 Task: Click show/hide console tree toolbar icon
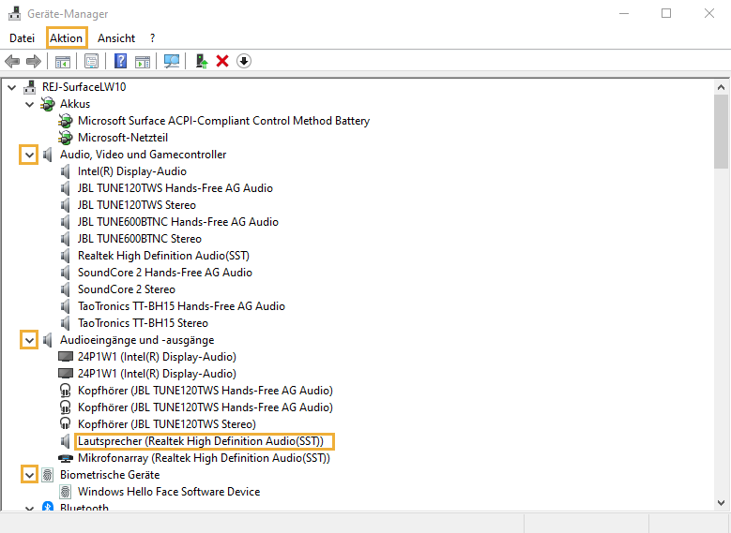(63, 62)
